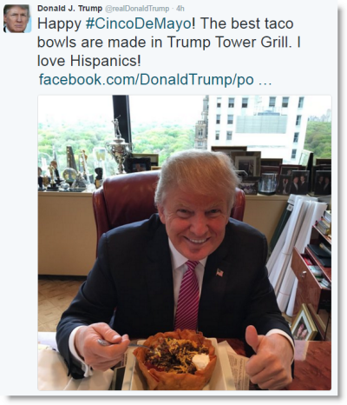Open the @realDonaldTrump handle link

(137, 9)
